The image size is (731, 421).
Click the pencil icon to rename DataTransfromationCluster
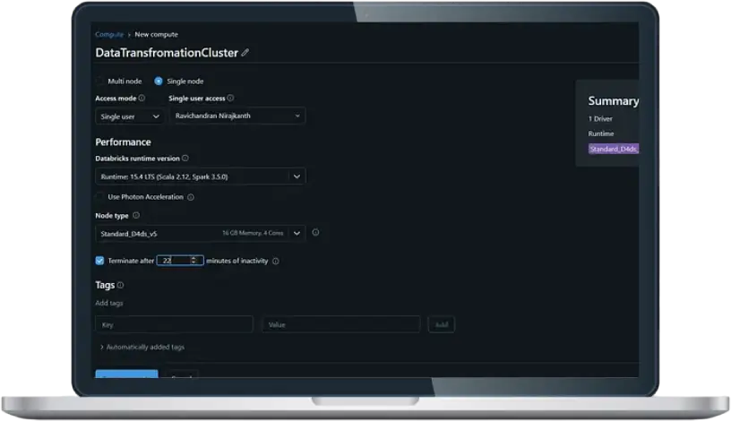pyautogui.click(x=245, y=53)
